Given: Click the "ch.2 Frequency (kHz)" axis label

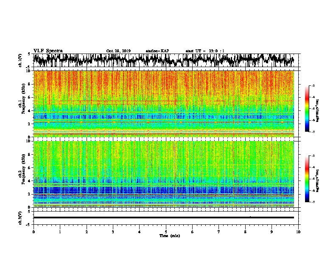Looking at the screenshot, I should [x=22, y=169].
